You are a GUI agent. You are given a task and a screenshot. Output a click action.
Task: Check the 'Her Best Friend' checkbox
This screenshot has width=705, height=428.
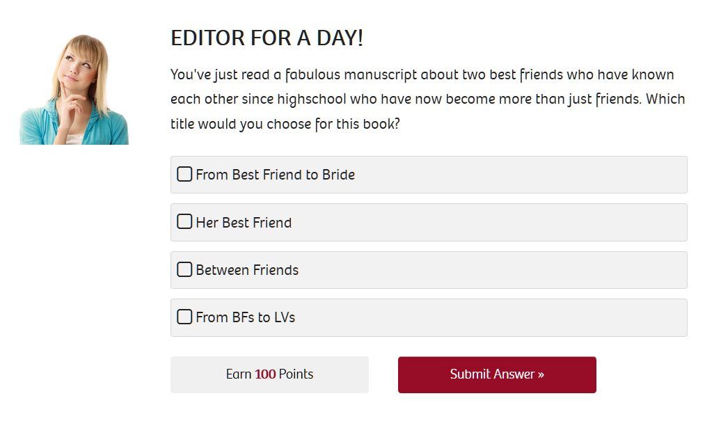tap(184, 221)
